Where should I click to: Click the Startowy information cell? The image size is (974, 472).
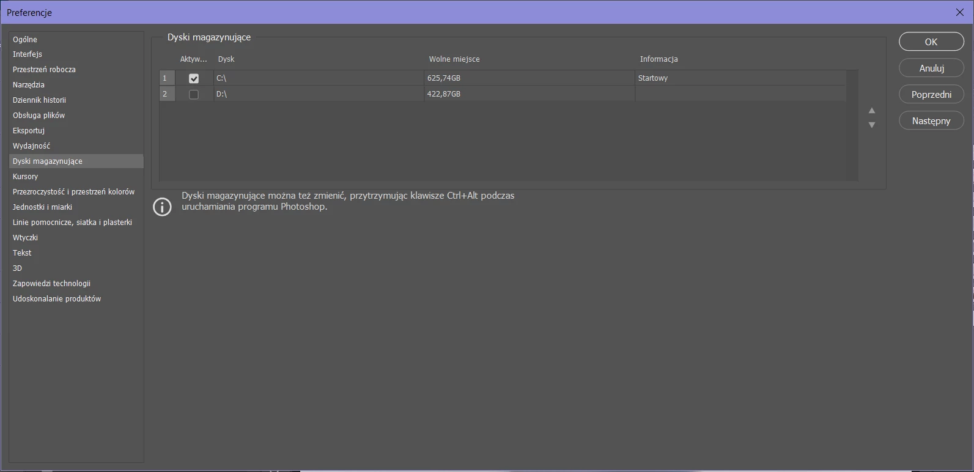point(740,78)
